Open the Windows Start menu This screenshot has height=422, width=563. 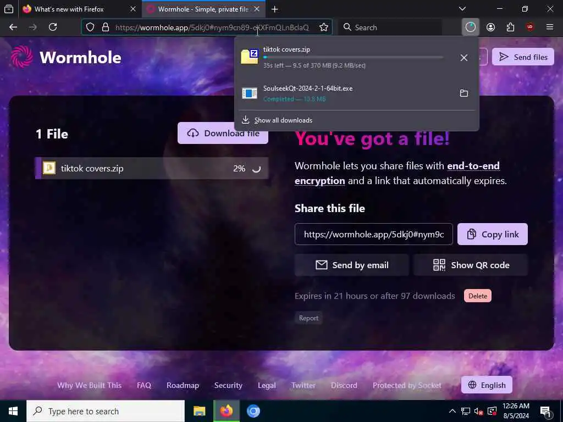point(13,411)
